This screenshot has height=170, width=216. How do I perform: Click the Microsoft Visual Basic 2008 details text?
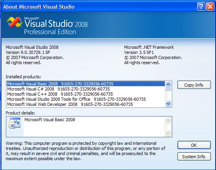50,120
